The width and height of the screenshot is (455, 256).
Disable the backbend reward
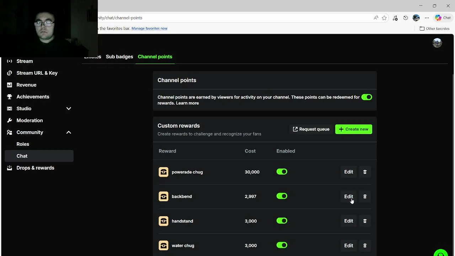click(282, 196)
